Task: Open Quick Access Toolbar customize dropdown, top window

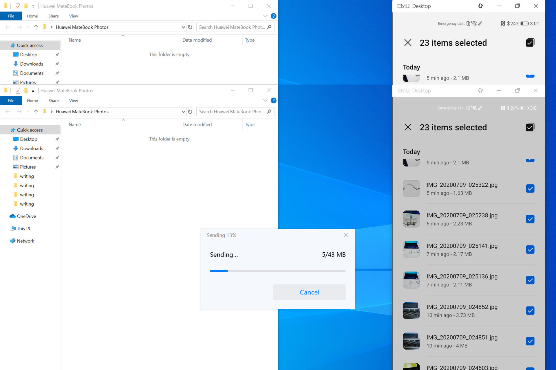Action: [33, 6]
